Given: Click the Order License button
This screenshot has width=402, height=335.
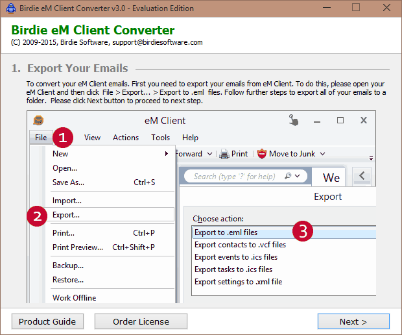Looking at the screenshot, I should pyautogui.click(x=141, y=321).
